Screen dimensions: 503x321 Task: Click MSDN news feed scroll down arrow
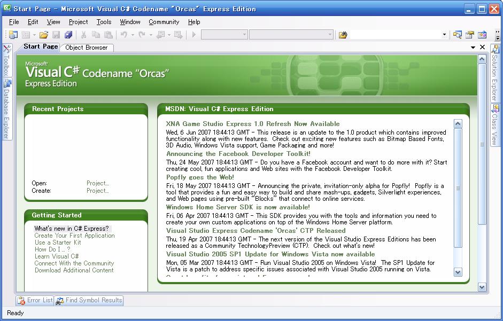458,272
